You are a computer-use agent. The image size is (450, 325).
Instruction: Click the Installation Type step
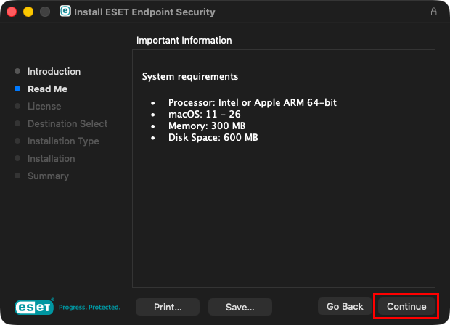[x=63, y=141]
